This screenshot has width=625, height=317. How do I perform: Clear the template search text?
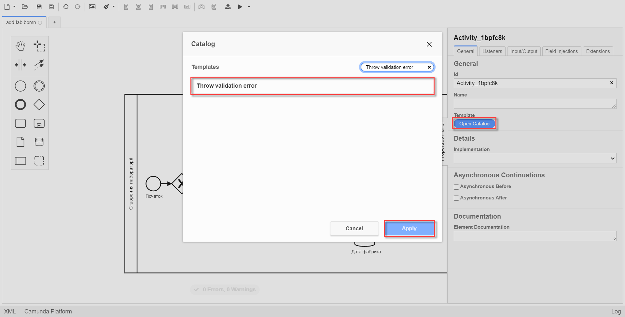pyautogui.click(x=429, y=67)
